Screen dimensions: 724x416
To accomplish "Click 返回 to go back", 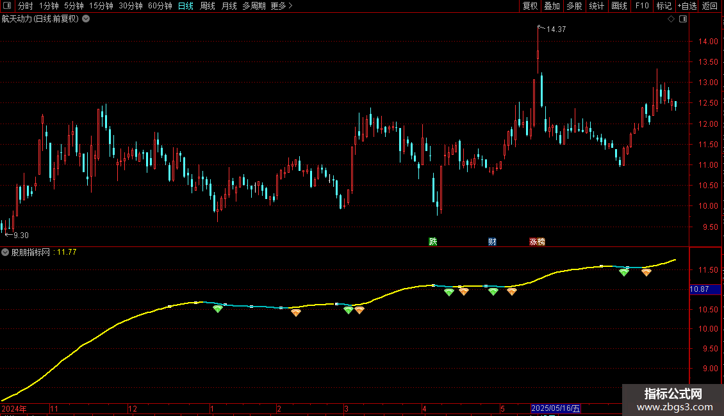I will pyautogui.click(x=710, y=6).
